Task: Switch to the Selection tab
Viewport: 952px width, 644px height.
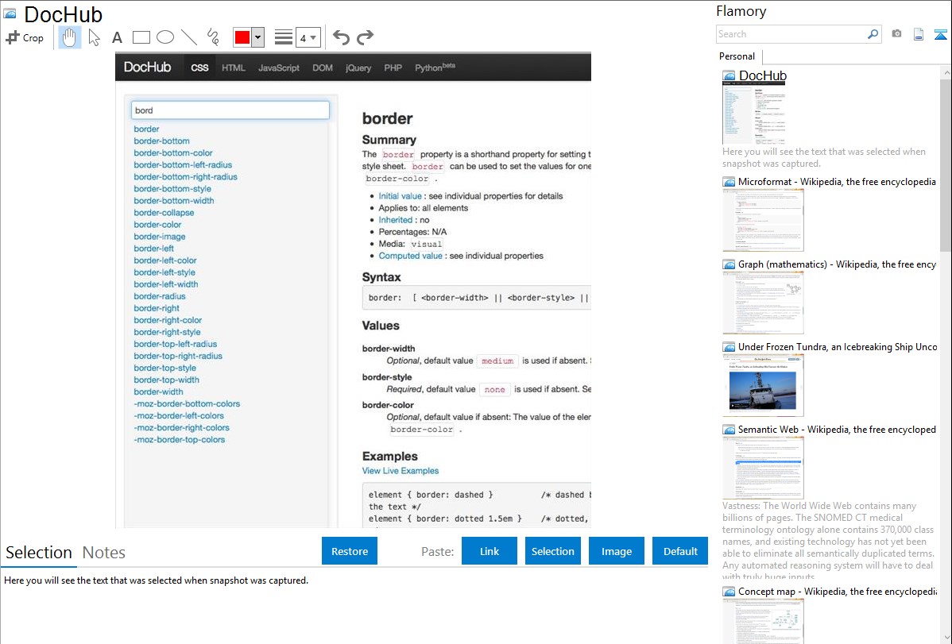Action: pyautogui.click(x=39, y=553)
